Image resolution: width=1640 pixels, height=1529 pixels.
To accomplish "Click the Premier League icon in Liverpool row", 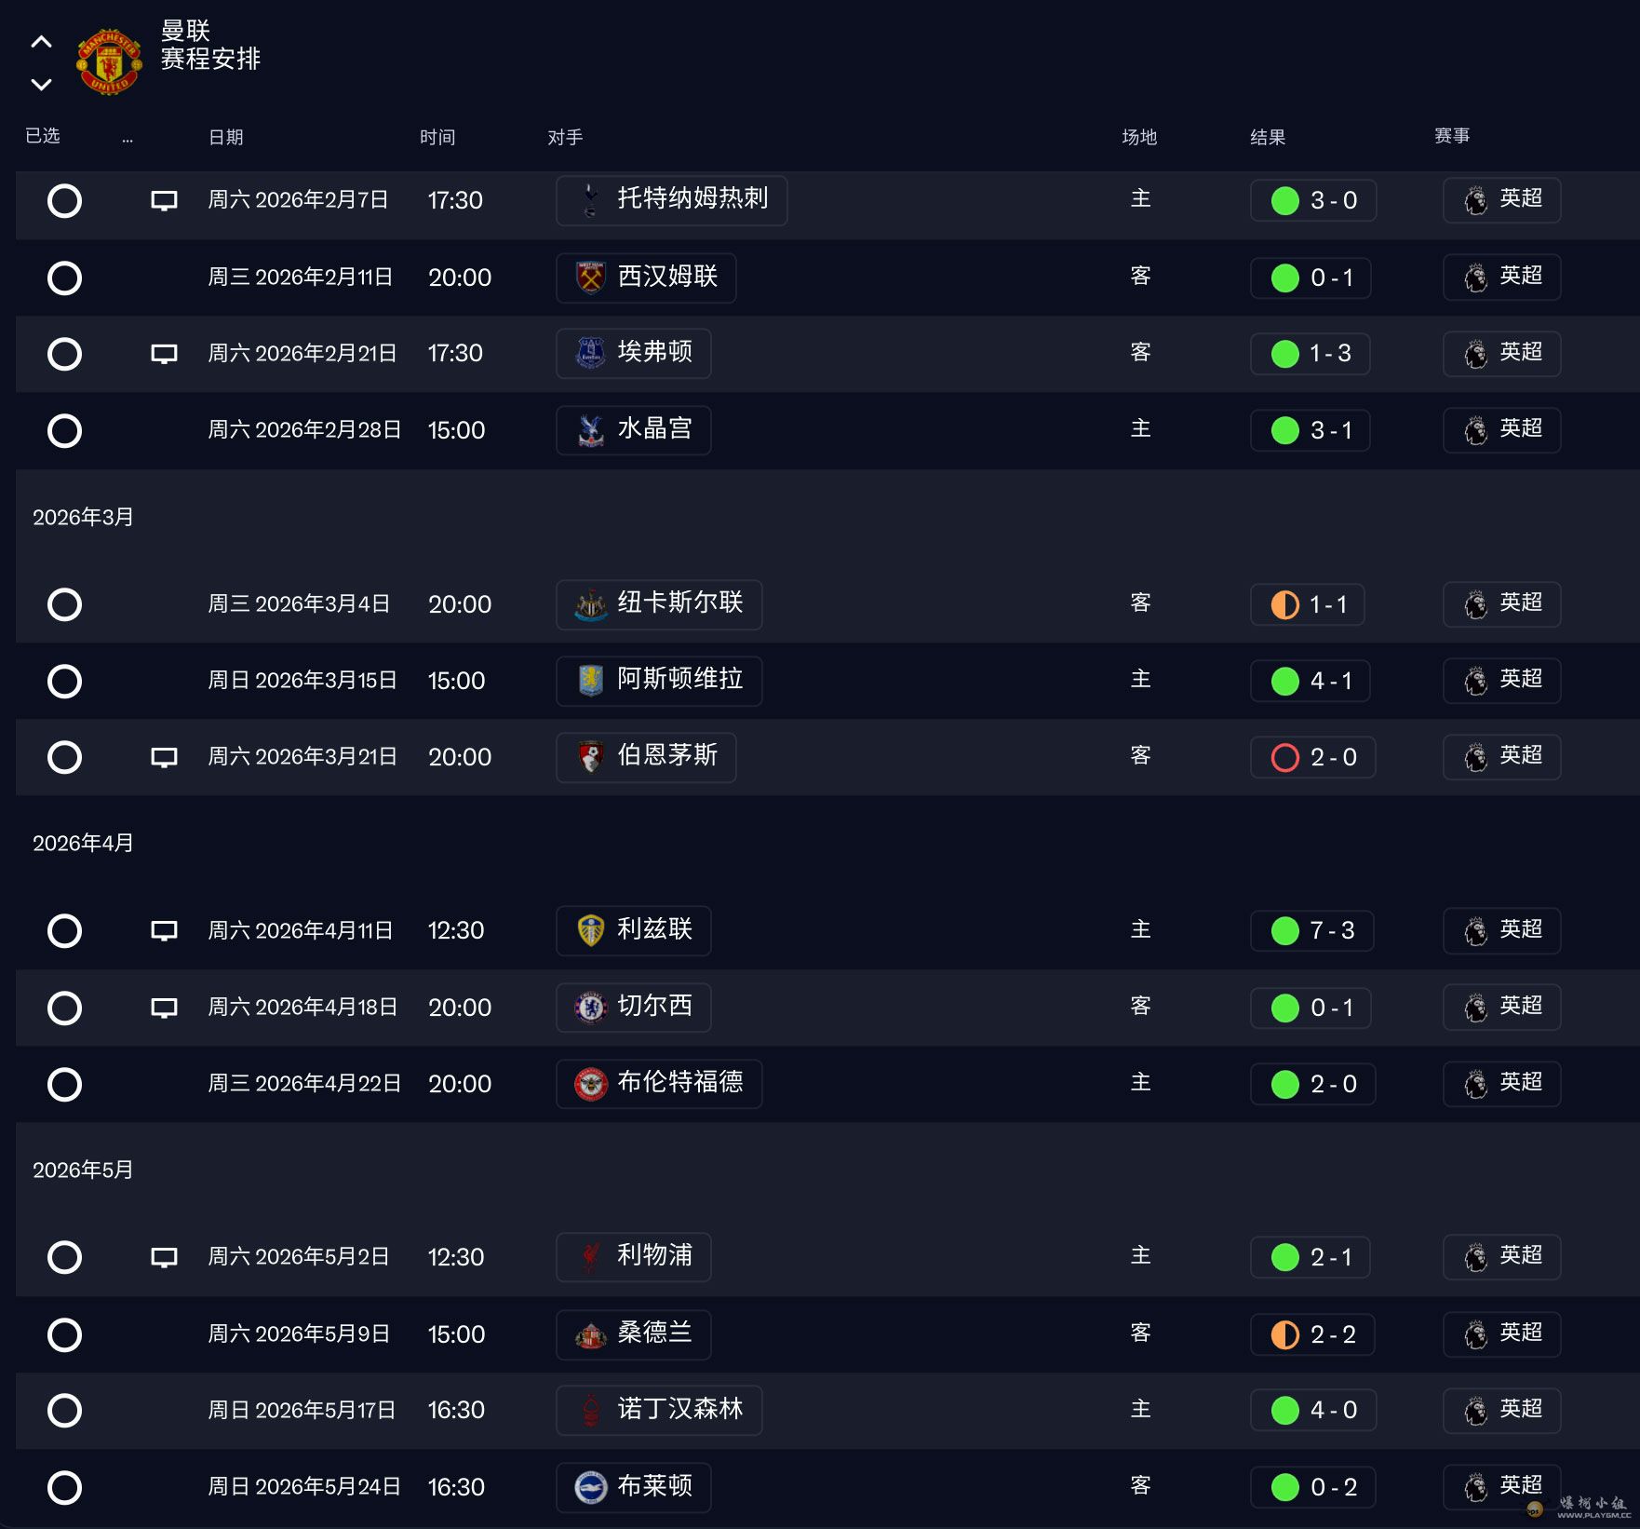I will [x=1476, y=1258].
